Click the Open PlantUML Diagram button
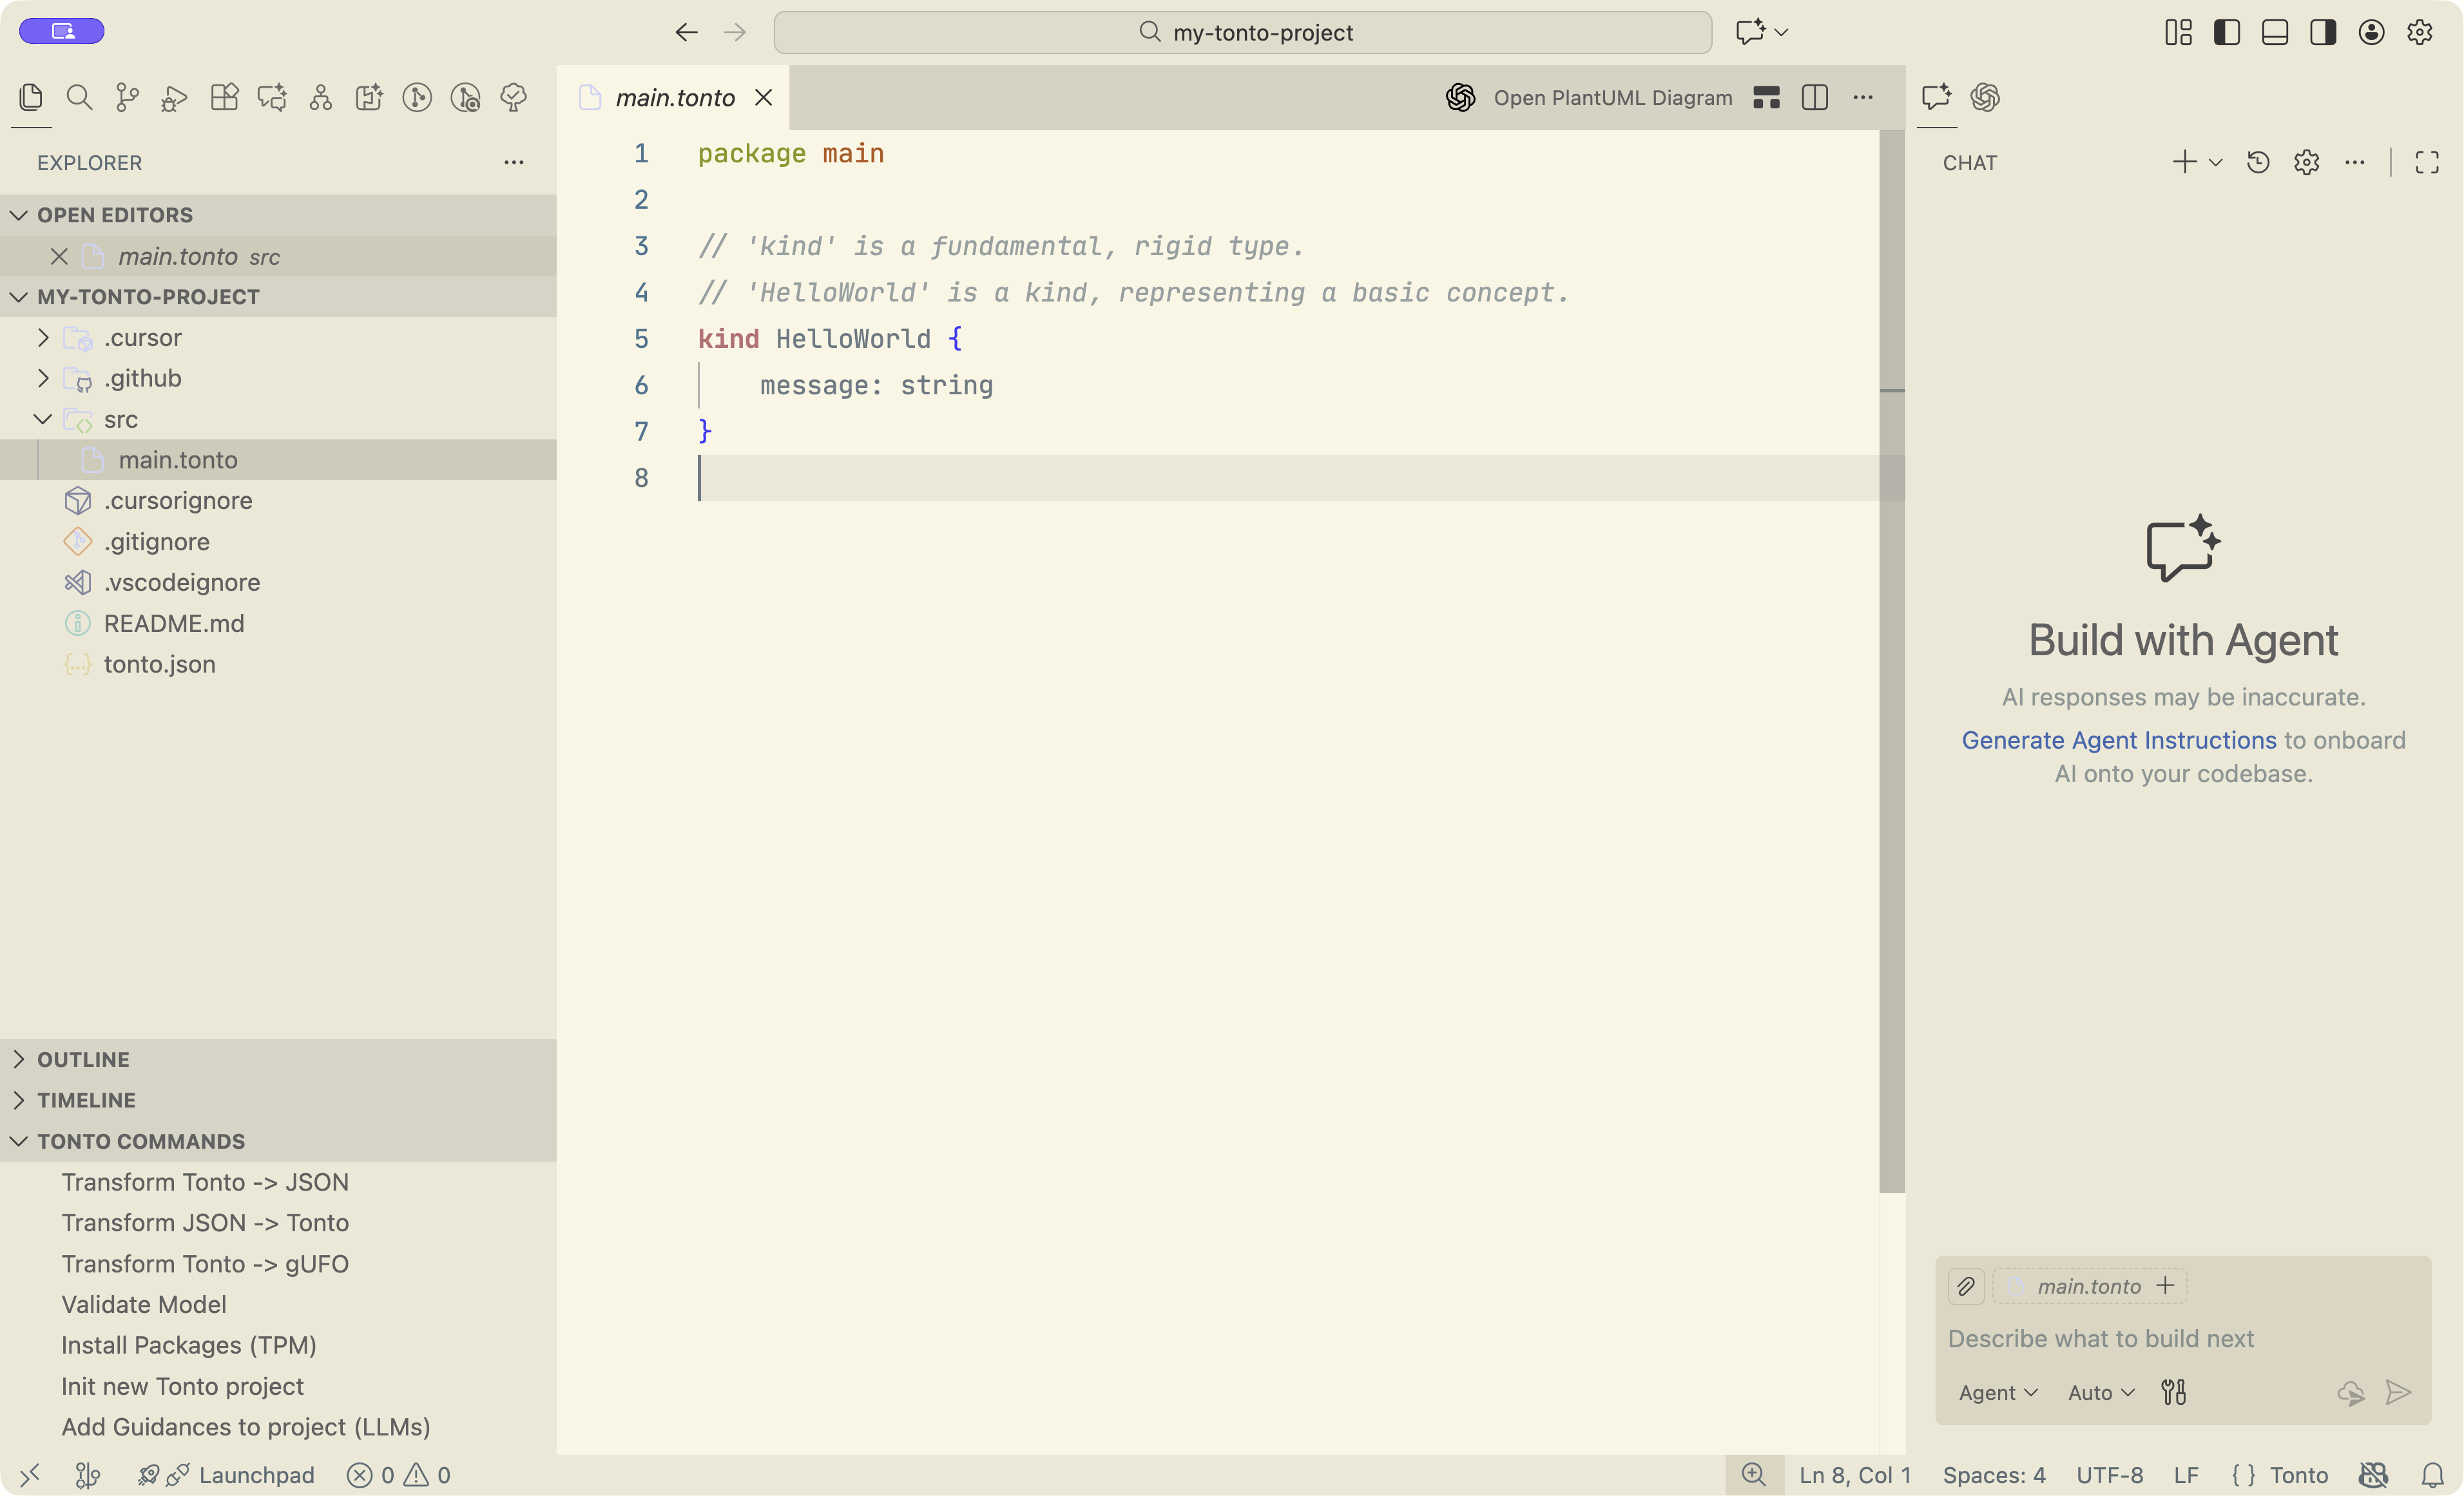The width and height of the screenshot is (2464, 1496). [1613, 97]
